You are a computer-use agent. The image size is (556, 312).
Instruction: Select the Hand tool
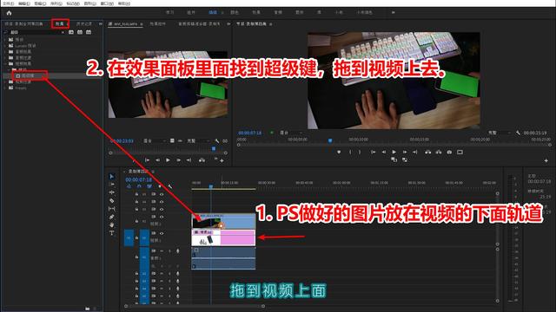coord(112,224)
